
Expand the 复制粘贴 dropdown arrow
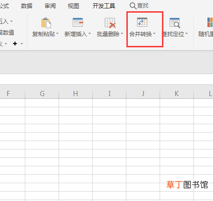coord(57,34)
